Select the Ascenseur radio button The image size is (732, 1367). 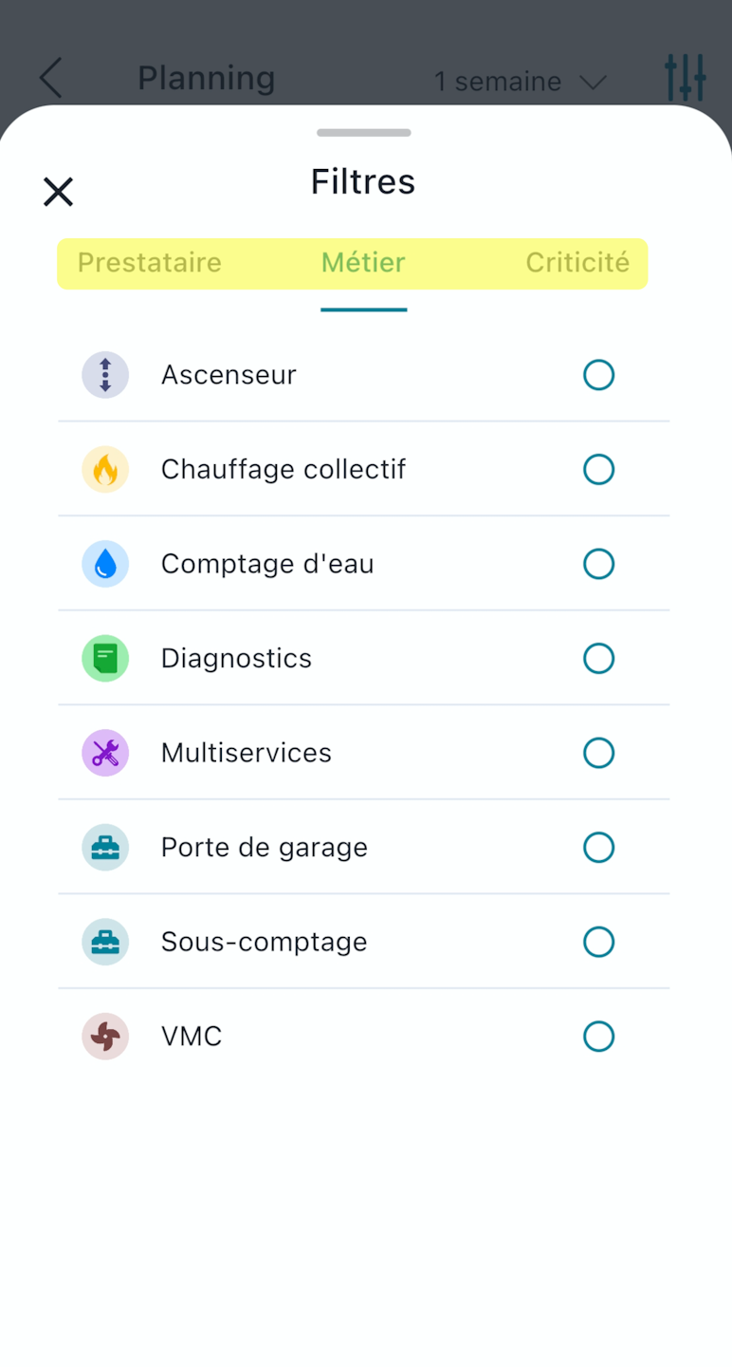tap(598, 375)
